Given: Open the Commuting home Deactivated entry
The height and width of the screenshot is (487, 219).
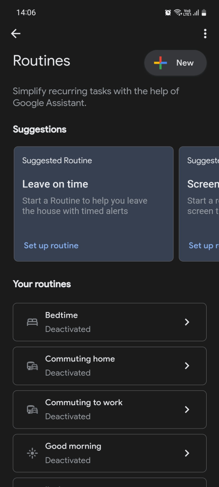Looking at the screenshot, I should pyautogui.click(x=109, y=366).
